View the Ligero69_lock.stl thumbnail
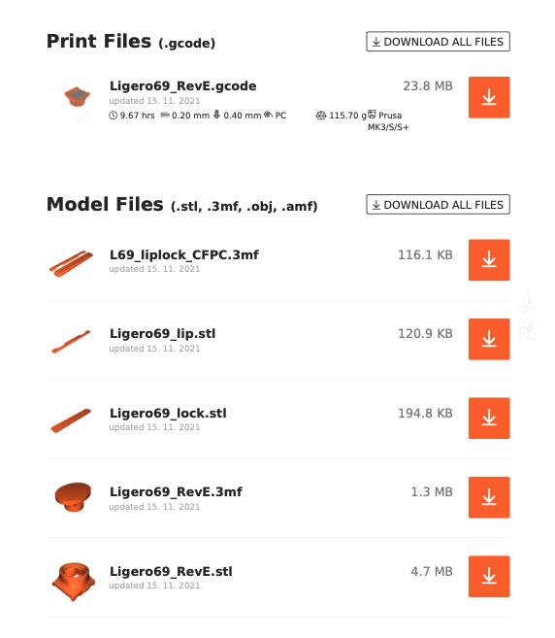The image size is (555, 638). point(71,420)
